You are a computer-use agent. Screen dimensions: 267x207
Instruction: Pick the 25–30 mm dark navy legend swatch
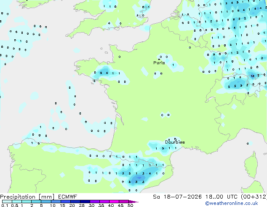[85, 202]
